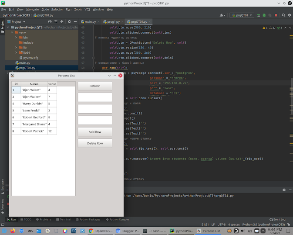Screen dimensions: 293x235
Task: Open the Tools menu
Action: [x=78, y=9]
